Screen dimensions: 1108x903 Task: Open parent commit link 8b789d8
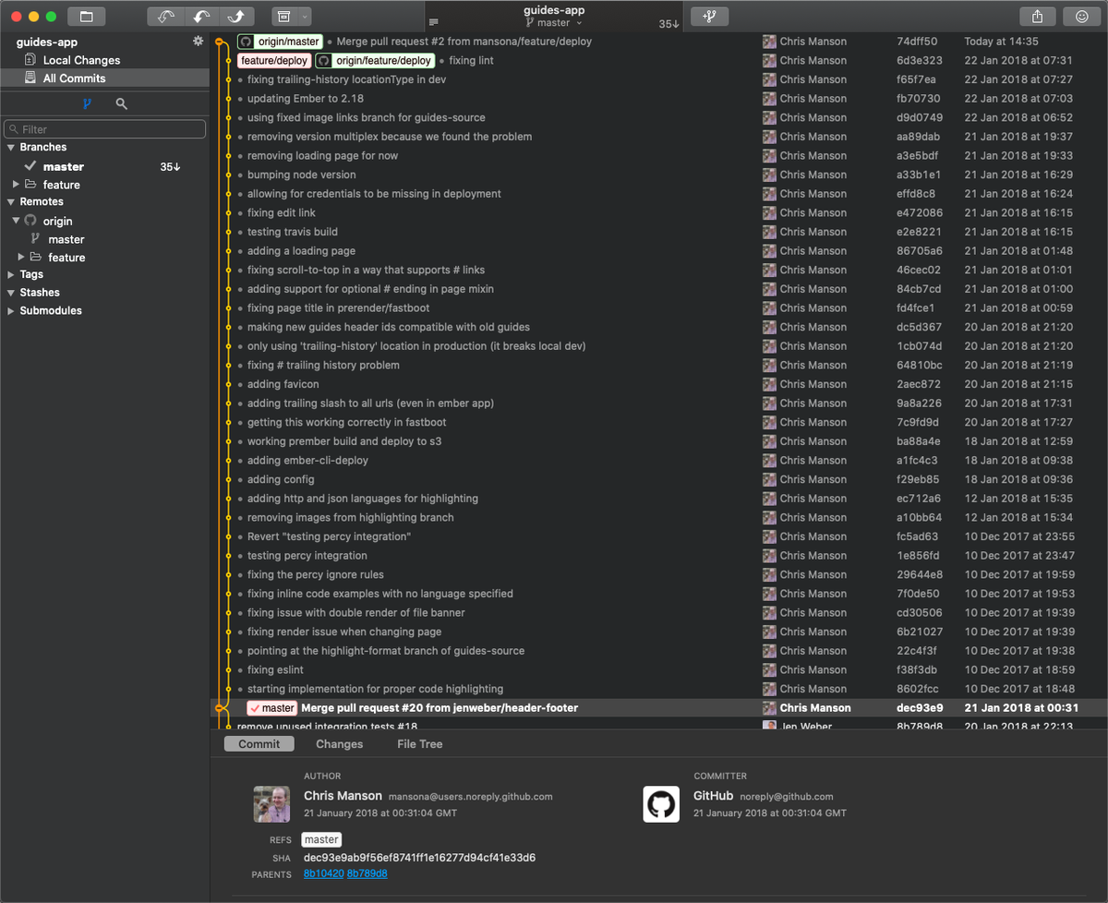click(367, 873)
